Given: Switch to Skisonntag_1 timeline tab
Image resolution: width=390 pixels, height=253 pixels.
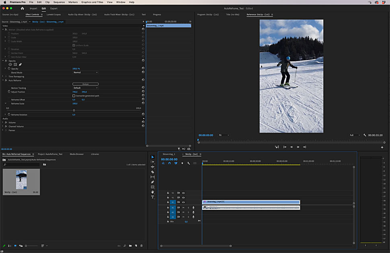Looking at the screenshot, I should (x=169, y=154).
